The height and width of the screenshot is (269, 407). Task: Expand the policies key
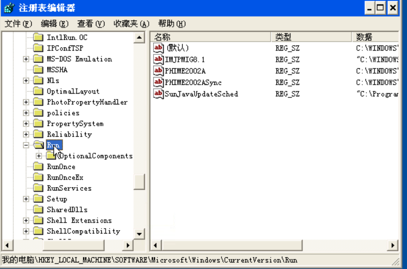pyautogui.click(x=26, y=113)
